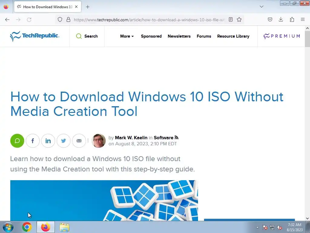Save page to Pocket icon

click(270, 19)
